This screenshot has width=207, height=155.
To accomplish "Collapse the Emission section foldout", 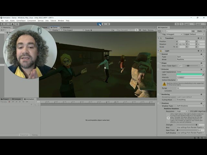I will pyautogui.click(x=160, y=69).
